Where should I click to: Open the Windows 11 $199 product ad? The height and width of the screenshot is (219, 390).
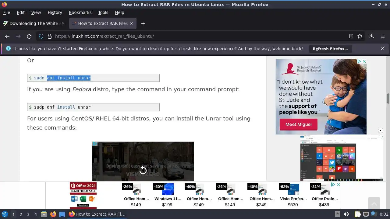[x=168, y=196]
